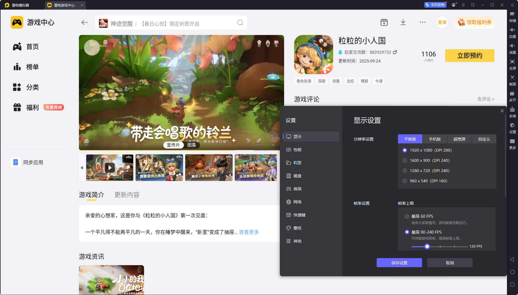Open 同步应用 in the left sidebar
518x295 pixels.
[27, 162]
